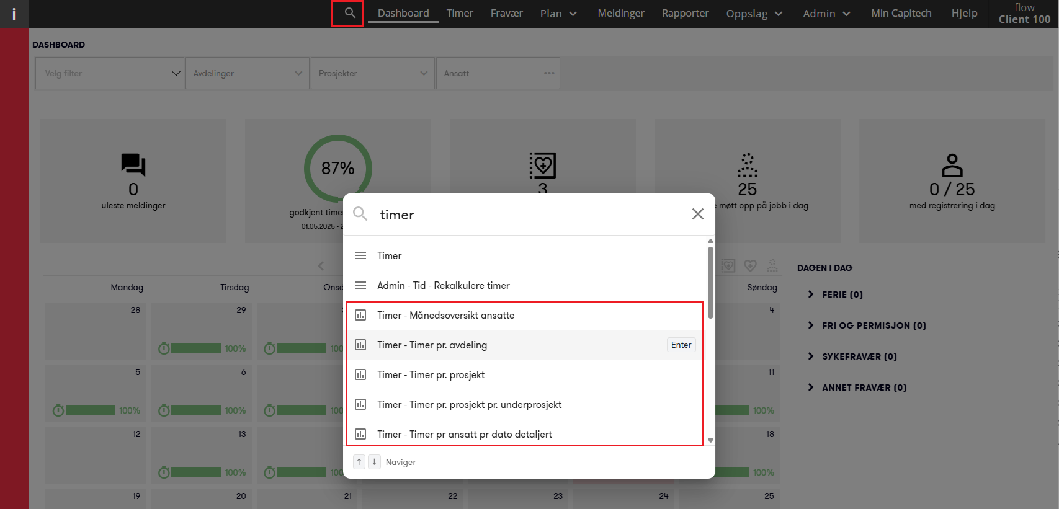Click the 'DAGEN I DAG' heading

[824, 268]
